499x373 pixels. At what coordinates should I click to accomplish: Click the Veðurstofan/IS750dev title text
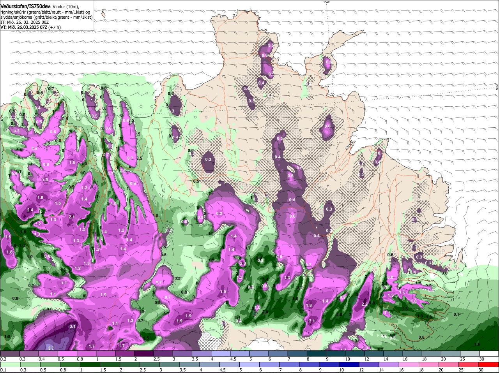(25, 6)
